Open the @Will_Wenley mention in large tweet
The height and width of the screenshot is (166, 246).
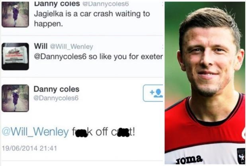tap(35, 132)
